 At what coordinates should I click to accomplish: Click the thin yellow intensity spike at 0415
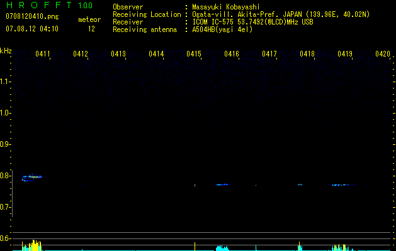(195, 246)
